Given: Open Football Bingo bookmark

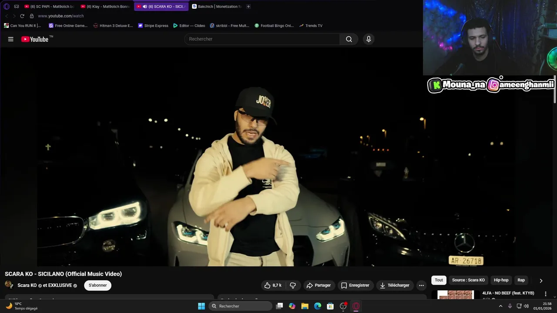Looking at the screenshot, I should (x=274, y=26).
